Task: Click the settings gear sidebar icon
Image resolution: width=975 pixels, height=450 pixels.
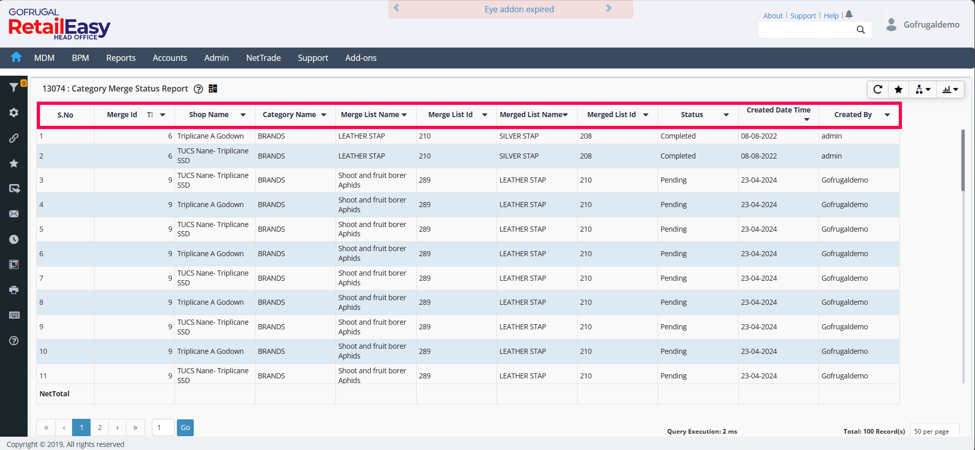Action: (14, 112)
